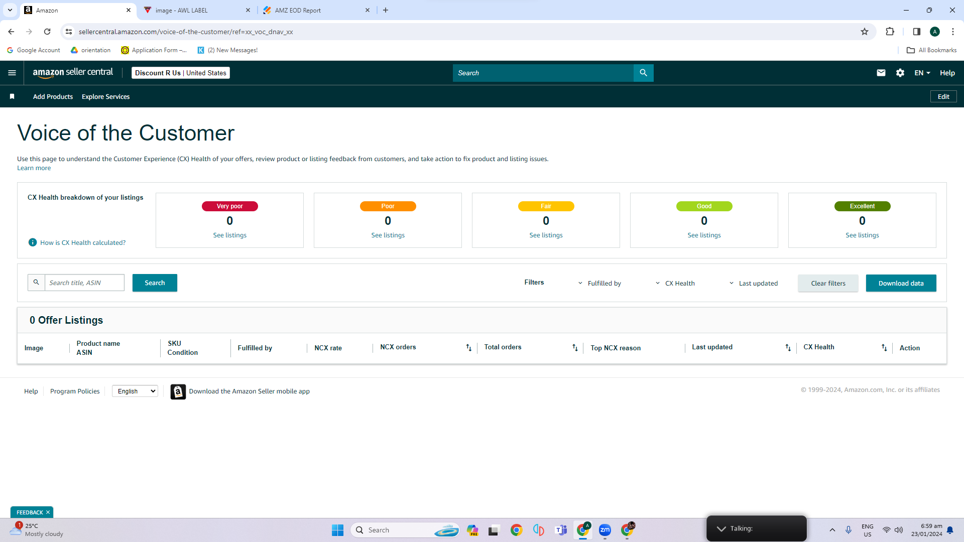This screenshot has width=964, height=542.
Task: Sort by NCX orders column arrows
Action: coord(468,348)
